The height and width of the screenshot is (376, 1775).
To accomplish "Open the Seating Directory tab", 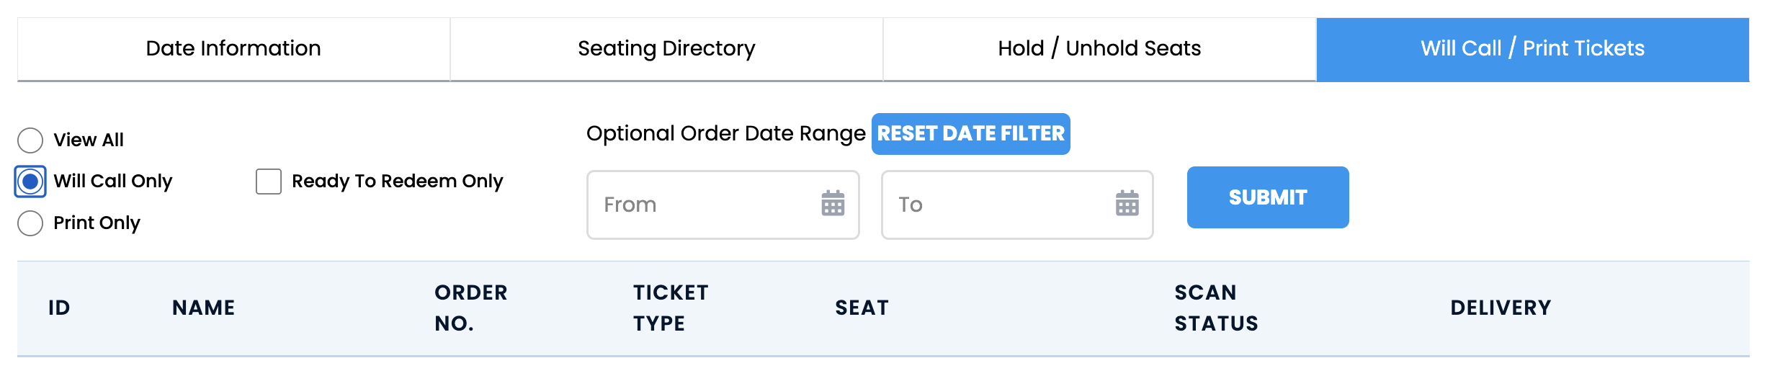I will pyautogui.click(x=666, y=49).
